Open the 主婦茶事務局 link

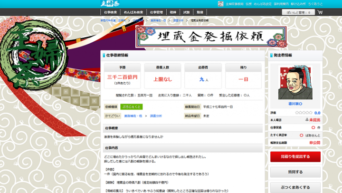tap(235, 4)
